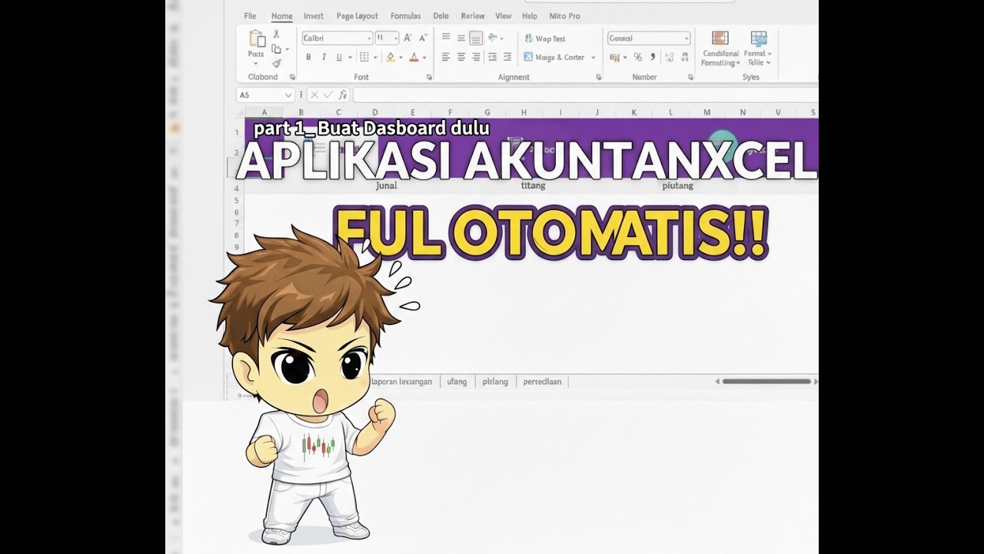This screenshot has width=984, height=554.
Task: Select the Format Painter brush icon
Action: click(x=276, y=63)
